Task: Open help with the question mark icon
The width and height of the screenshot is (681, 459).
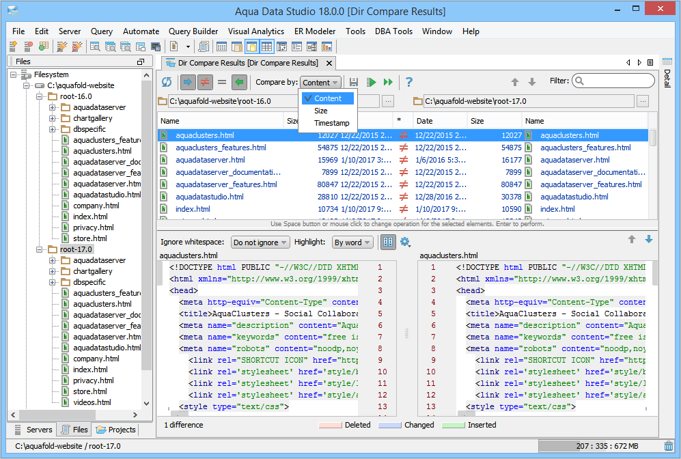Action: point(408,82)
